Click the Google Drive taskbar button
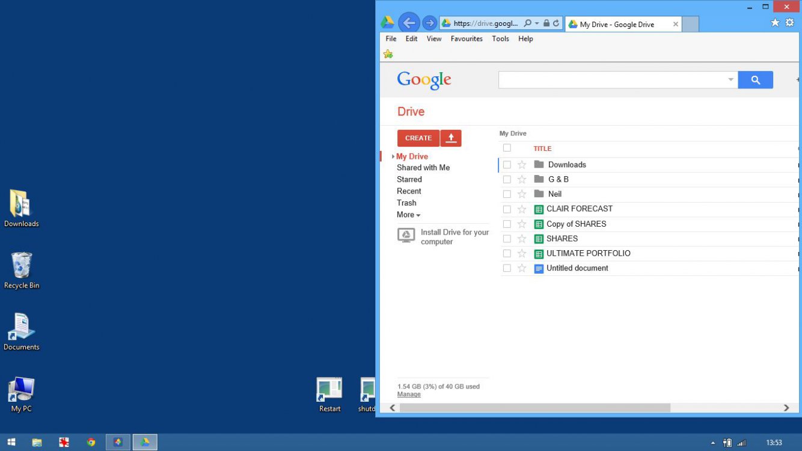Screen dimensions: 802x451 pyautogui.click(x=145, y=443)
